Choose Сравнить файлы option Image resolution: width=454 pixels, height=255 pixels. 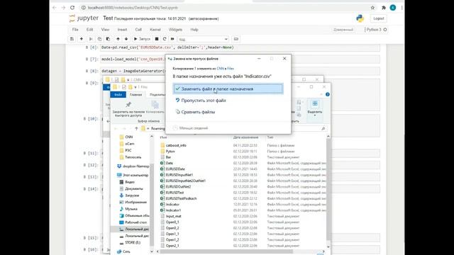195,112
